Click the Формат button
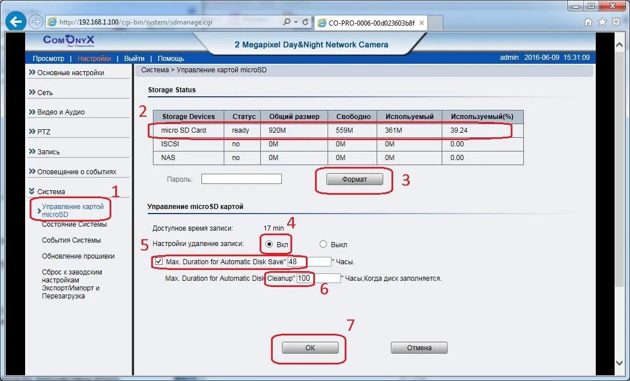The height and width of the screenshot is (381, 630). (x=354, y=179)
